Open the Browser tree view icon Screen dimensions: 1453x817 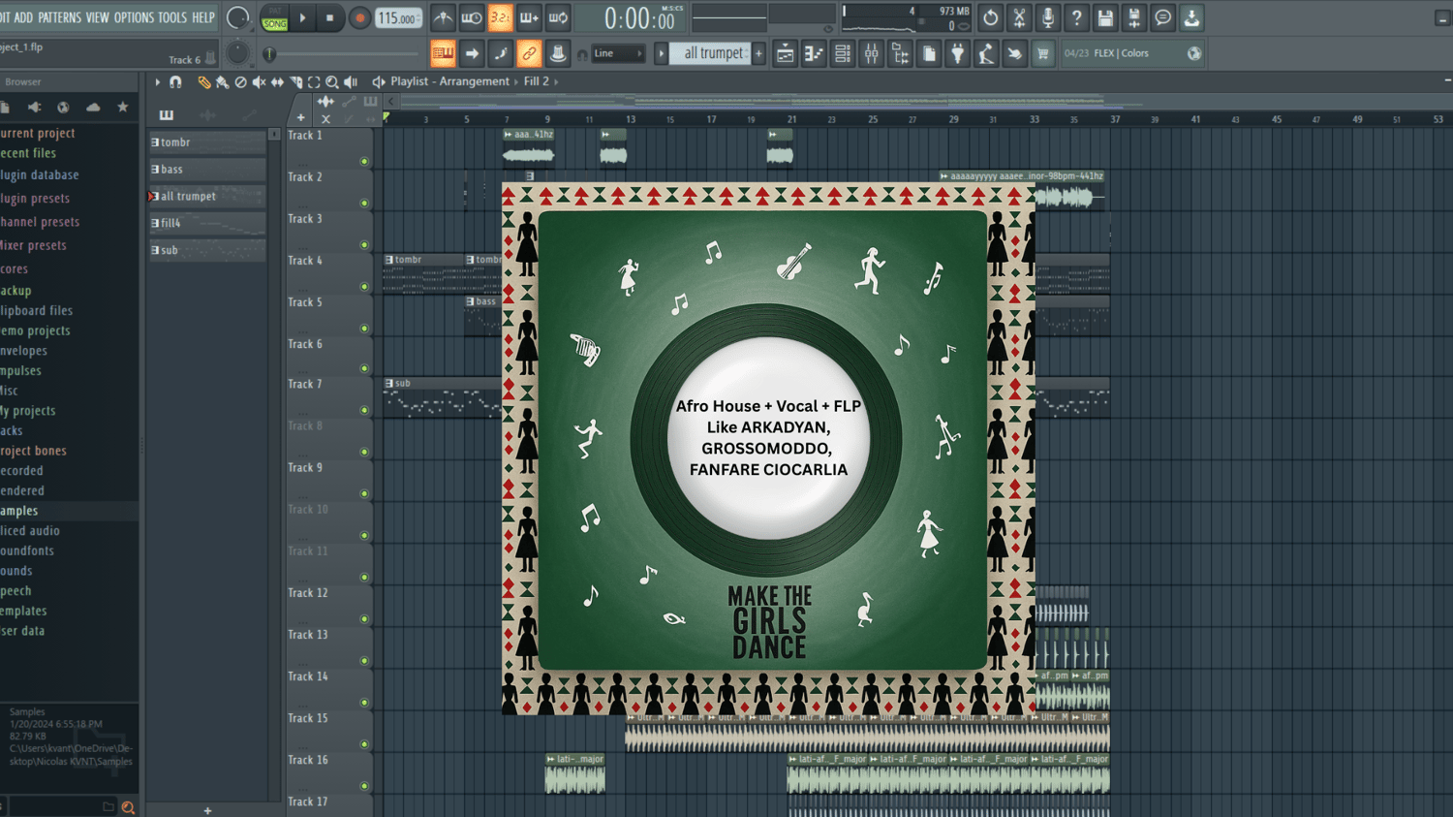pyautogui.click(x=900, y=54)
